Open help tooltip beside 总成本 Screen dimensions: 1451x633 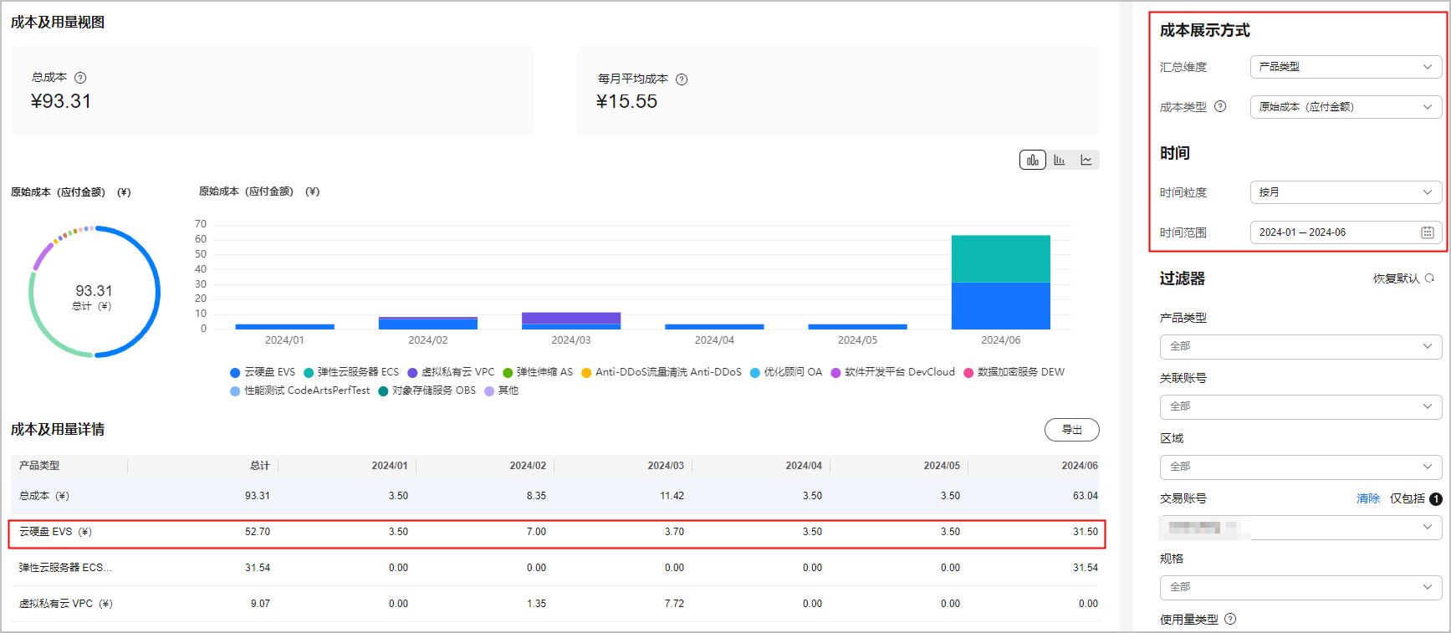80,78
